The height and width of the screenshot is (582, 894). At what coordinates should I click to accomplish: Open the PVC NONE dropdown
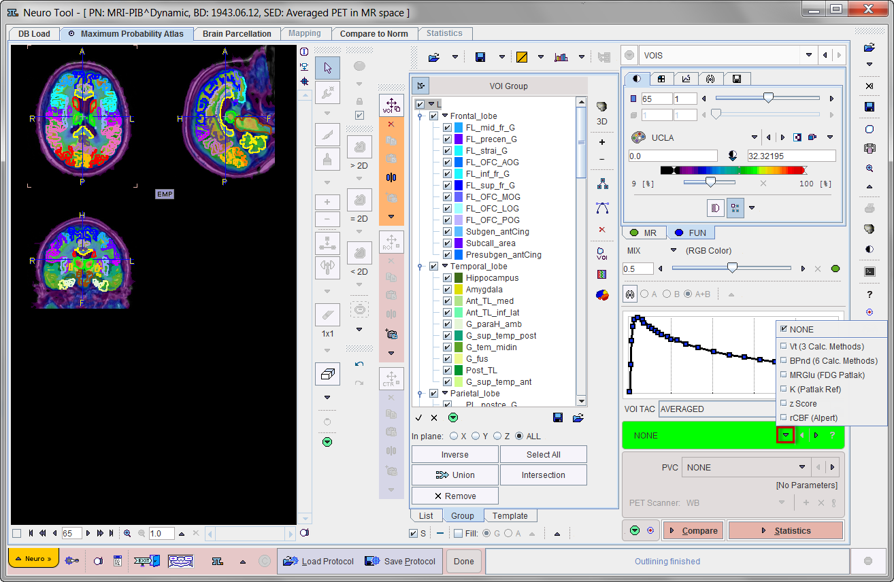(x=802, y=468)
